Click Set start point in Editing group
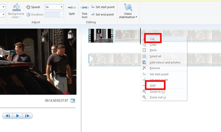This screenshot has height=132, width=221. tap(103, 7)
